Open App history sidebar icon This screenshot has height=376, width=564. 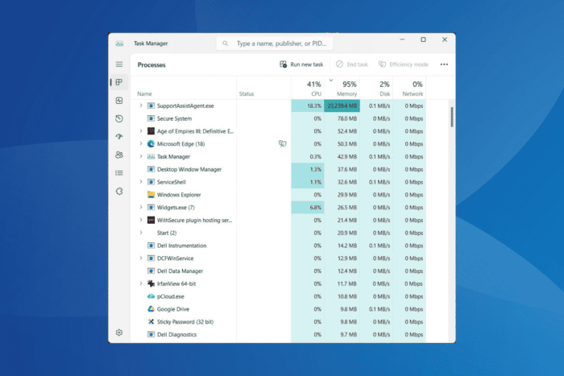pos(119,118)
